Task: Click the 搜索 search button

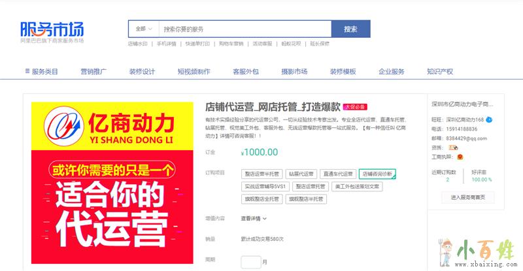Action: point(350,29)
